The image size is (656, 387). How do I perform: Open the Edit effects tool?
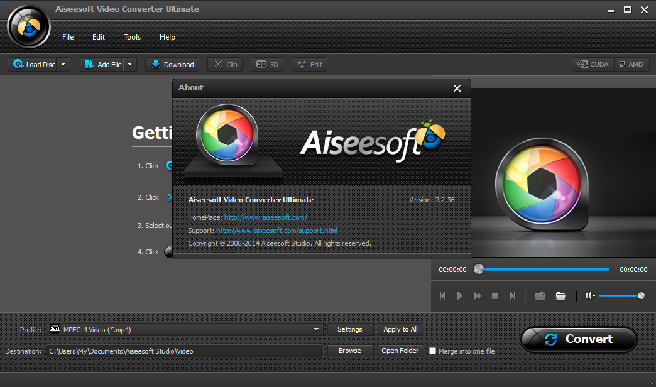tap(310, 65)
